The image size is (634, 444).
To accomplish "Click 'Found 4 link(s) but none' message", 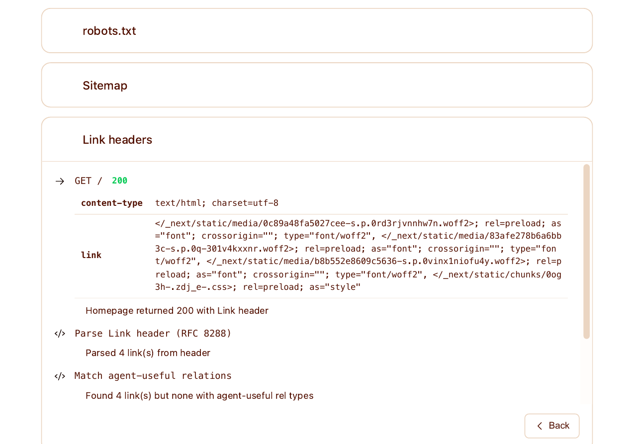I will click(x=199, y=396).
